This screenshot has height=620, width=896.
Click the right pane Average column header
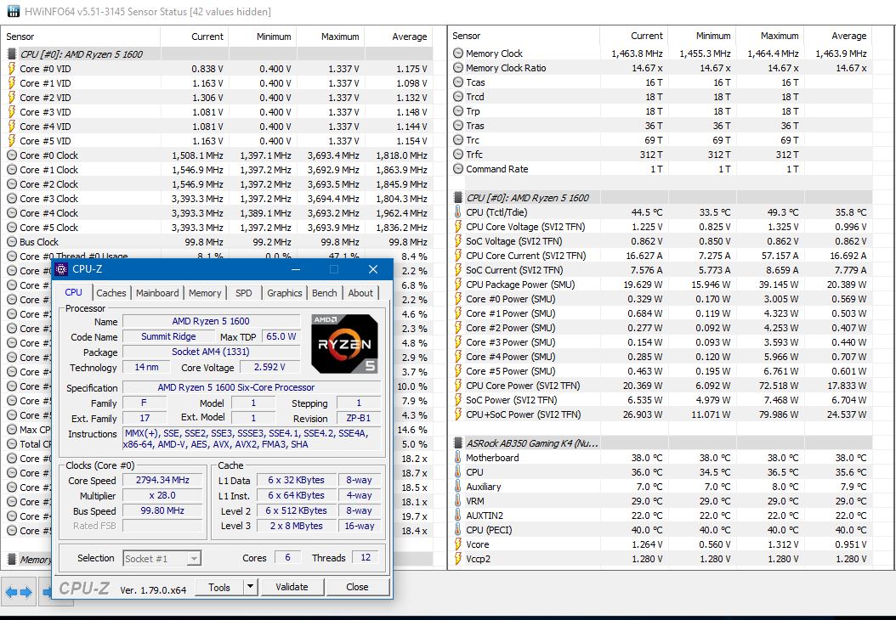[x=838, y=36]
